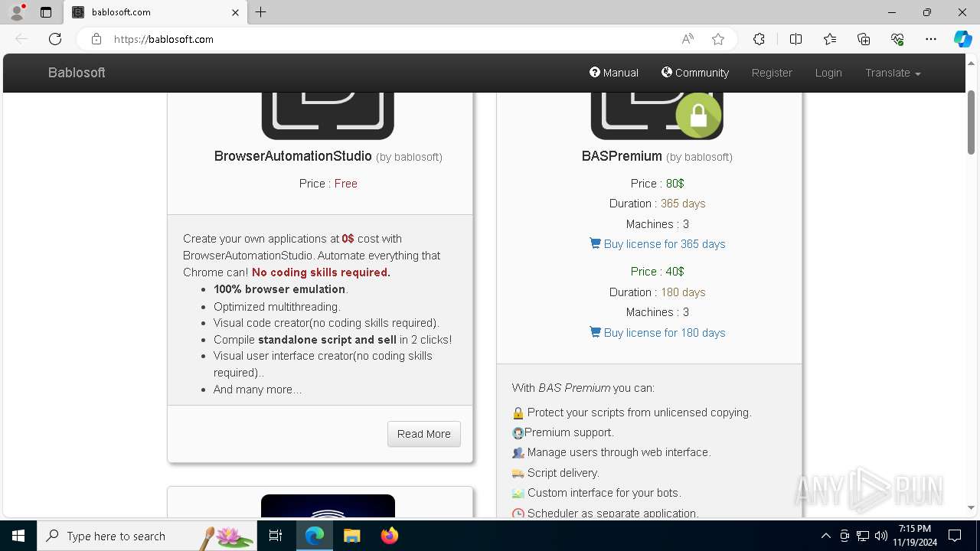Open network status tray icon
The height and width of the screenshot is (551, 980).
863,536
